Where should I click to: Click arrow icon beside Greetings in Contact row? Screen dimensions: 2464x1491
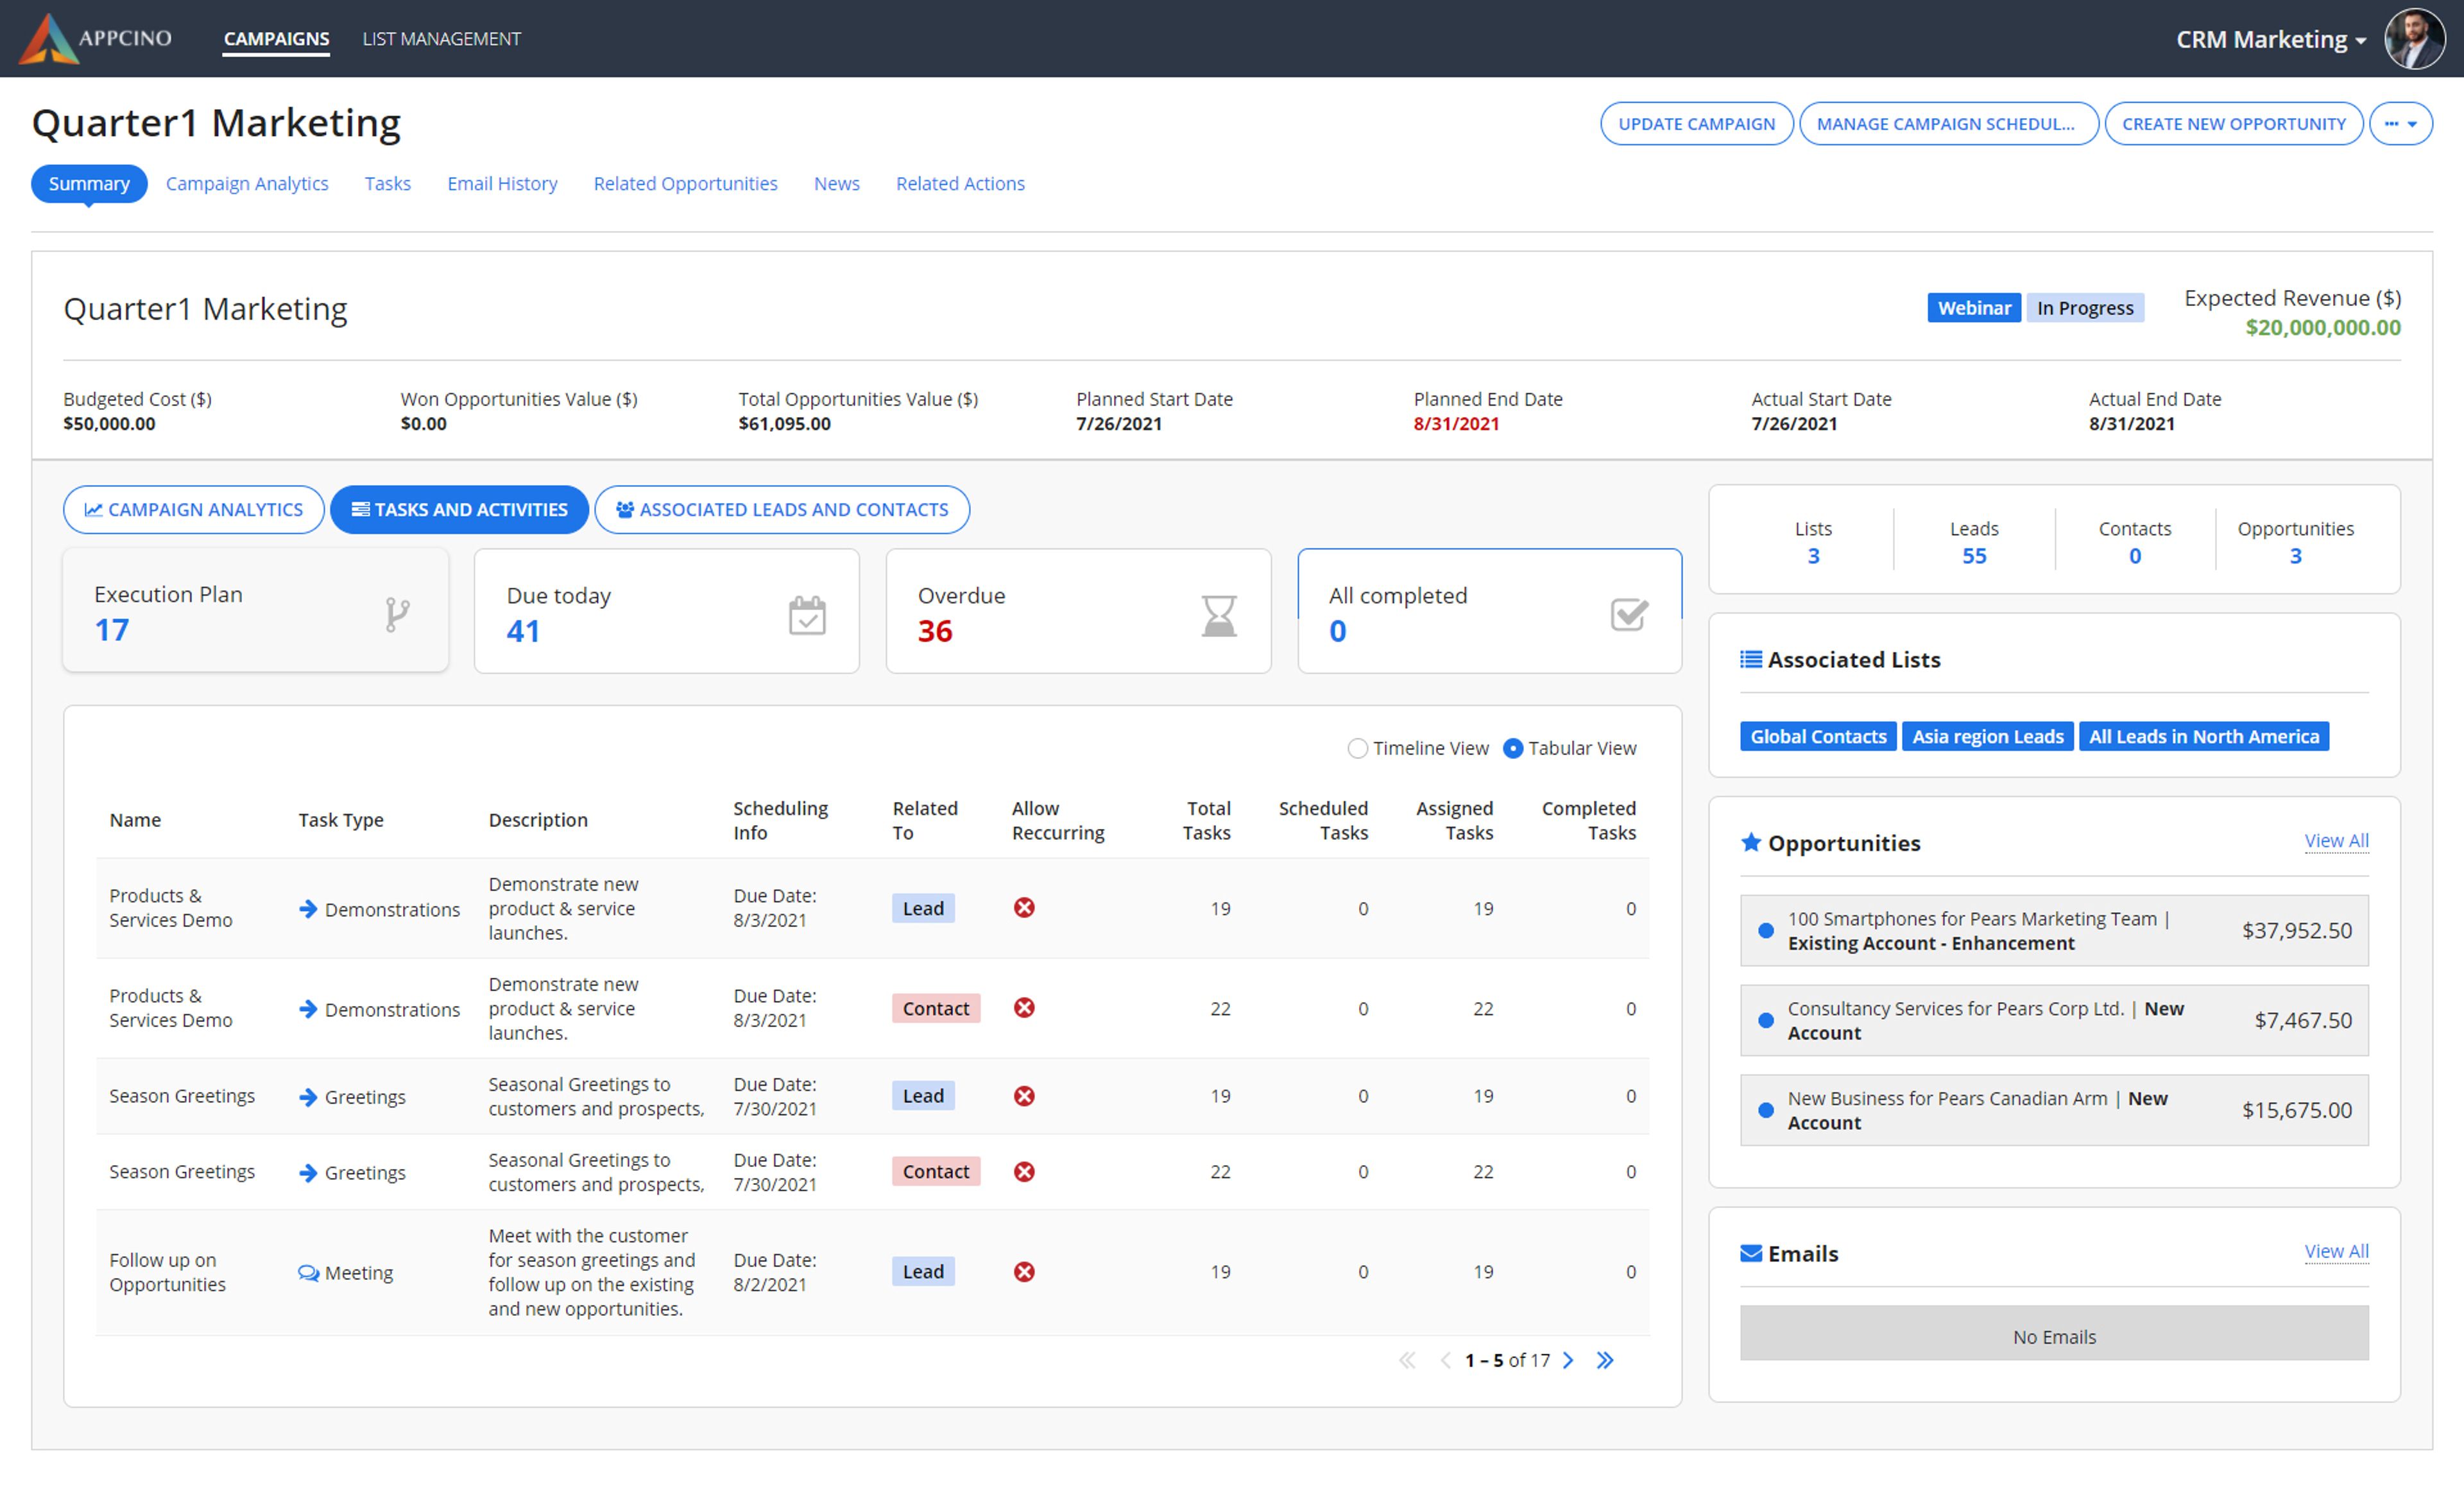[x=308, y=1173]
